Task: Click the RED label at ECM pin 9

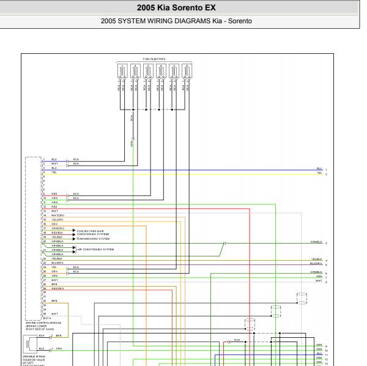Action: 54,194
